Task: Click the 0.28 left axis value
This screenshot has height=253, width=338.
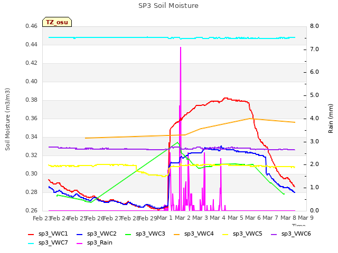Action: pyautogui.click(x=32, y=192)
